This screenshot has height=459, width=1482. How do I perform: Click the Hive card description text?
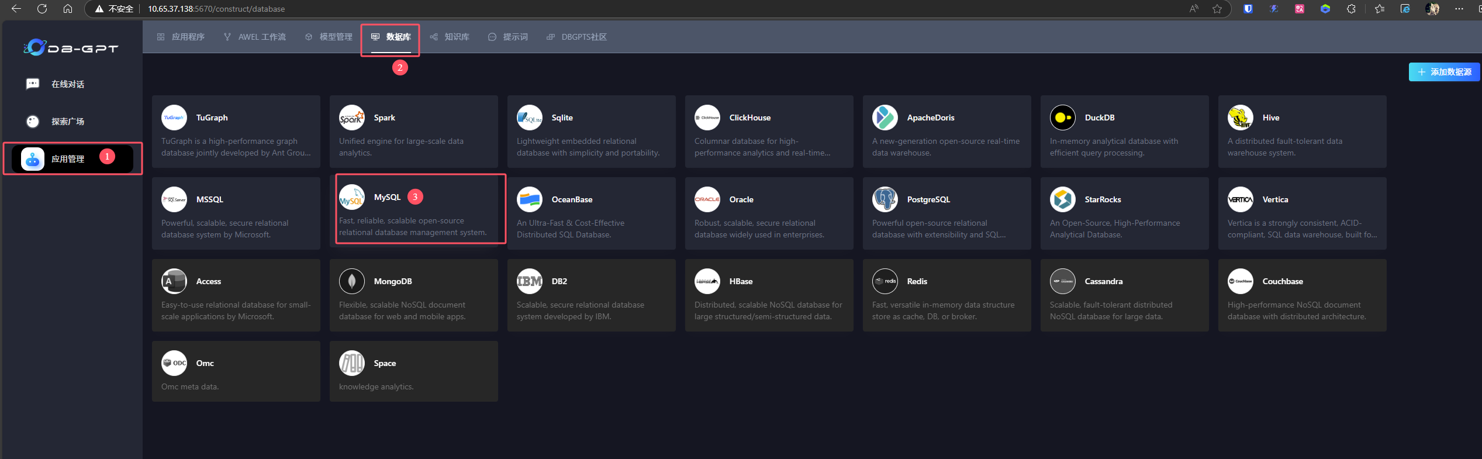coord(1285,147)
